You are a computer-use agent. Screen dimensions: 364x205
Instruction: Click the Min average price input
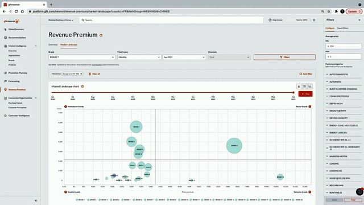(x=344, y=46)
